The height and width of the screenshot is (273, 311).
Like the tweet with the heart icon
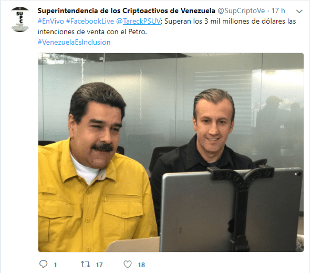coord(128,264)
